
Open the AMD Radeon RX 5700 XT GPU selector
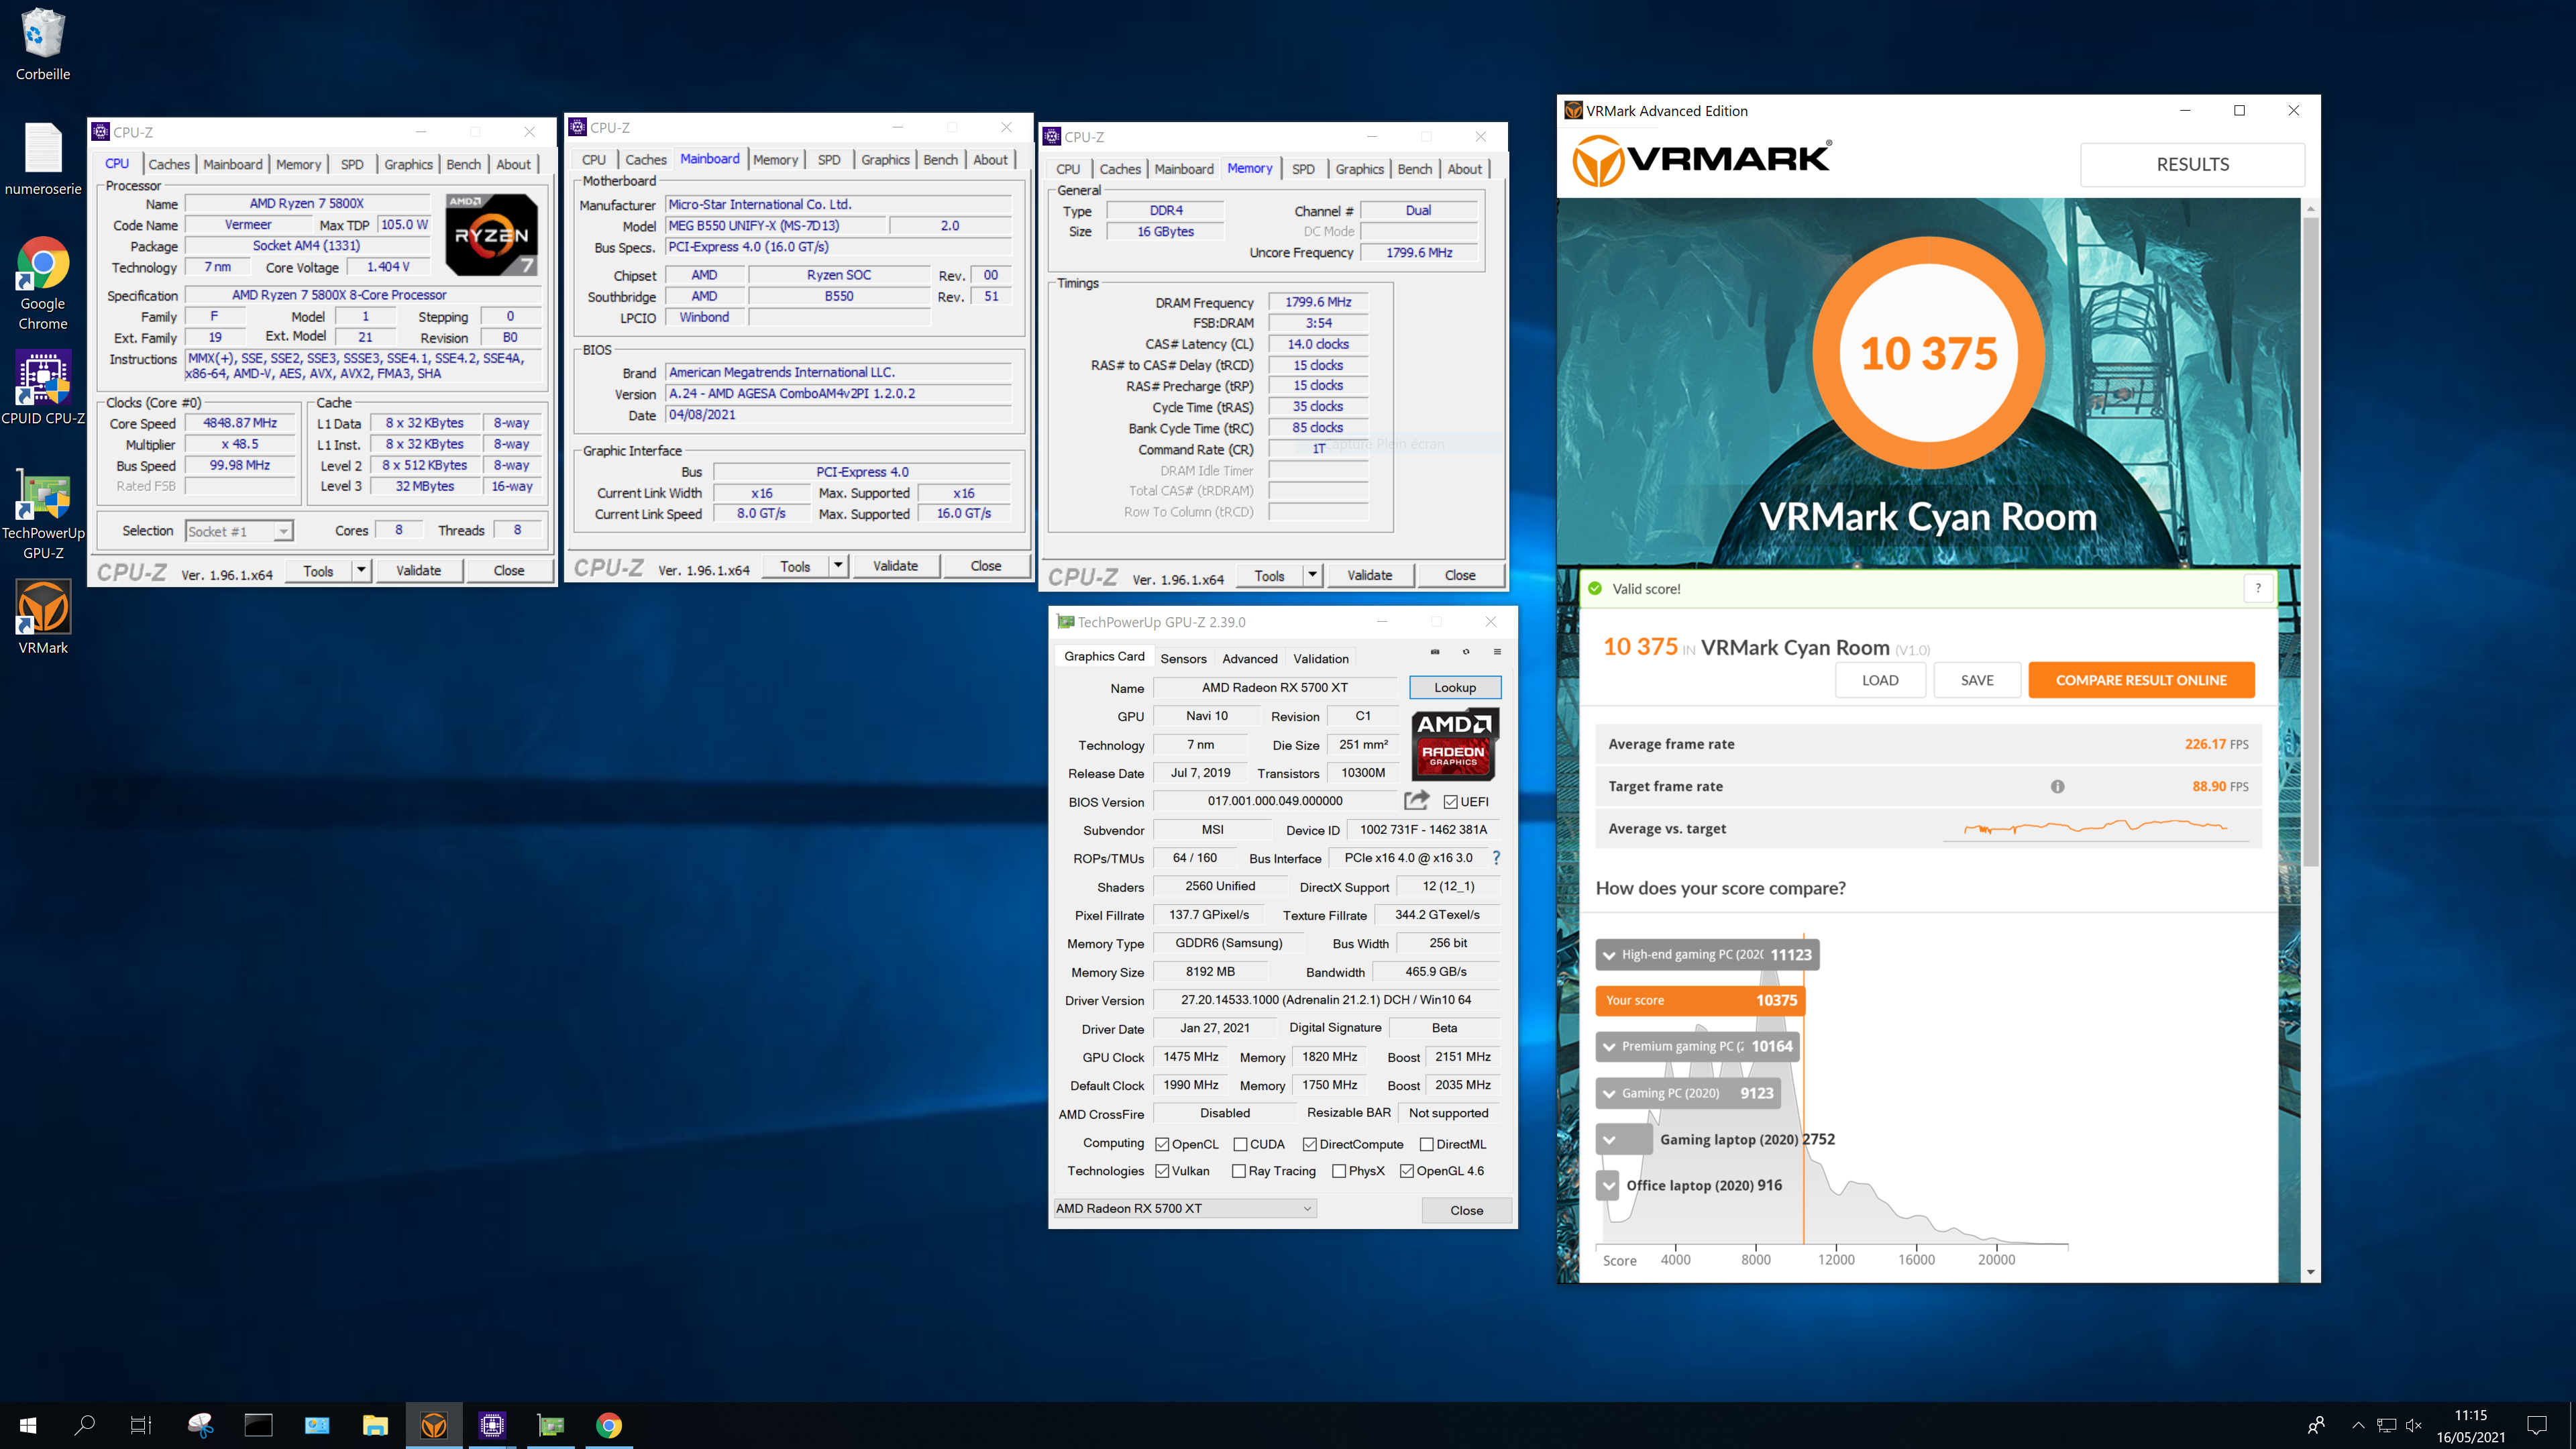click(x=1184, y=1208)
